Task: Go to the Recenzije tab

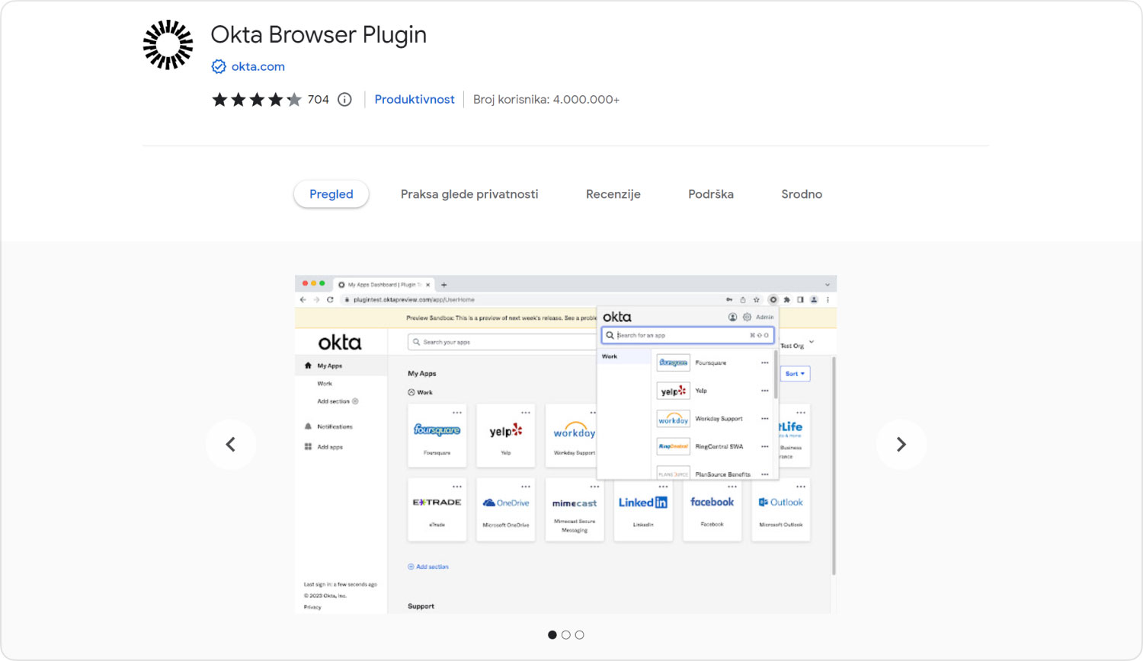Action: click(x=613, y=194)
